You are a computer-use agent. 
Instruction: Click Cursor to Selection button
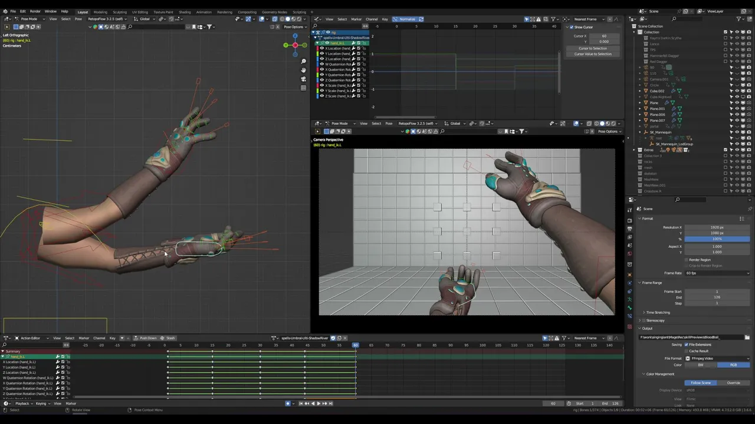point(593,48)
